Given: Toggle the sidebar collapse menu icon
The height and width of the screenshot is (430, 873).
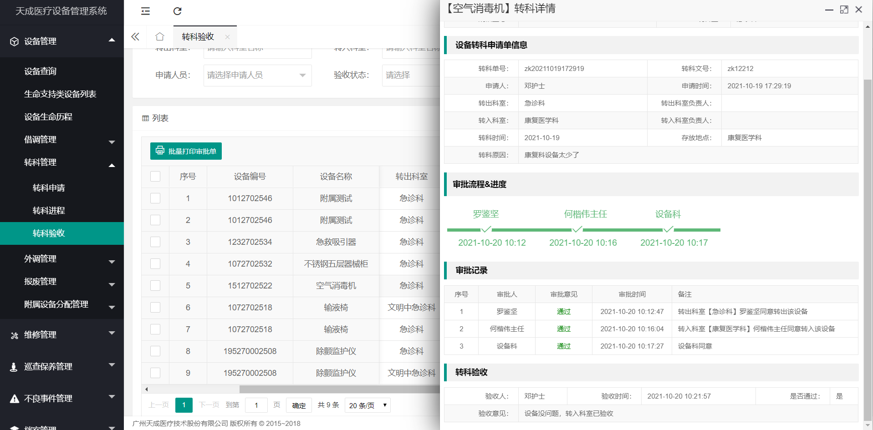Looking at the screenshot, I should click(145, 11).
